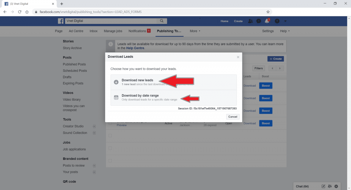351x190 pixels.
Task: Open Story Archive in sidebar
Action: point(72,48)
